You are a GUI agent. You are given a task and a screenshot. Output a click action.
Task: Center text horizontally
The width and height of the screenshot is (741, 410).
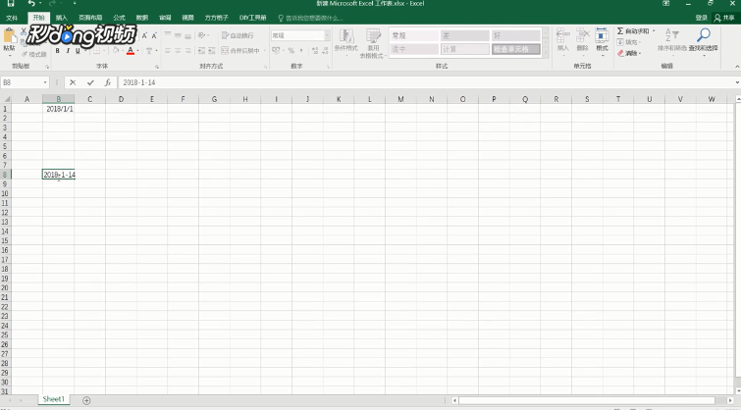point(178,51)
